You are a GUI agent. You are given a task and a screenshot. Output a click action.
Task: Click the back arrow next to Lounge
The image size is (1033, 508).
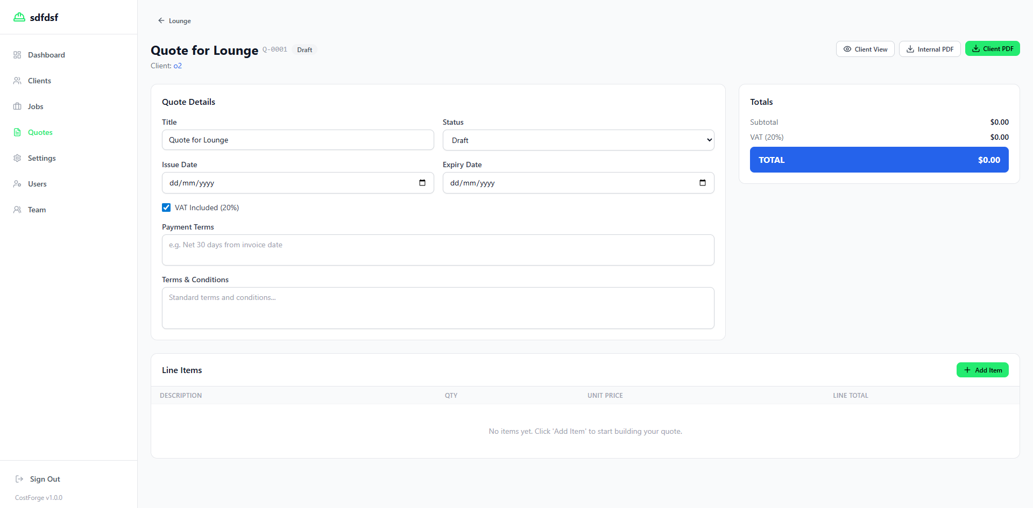(161, 21)
